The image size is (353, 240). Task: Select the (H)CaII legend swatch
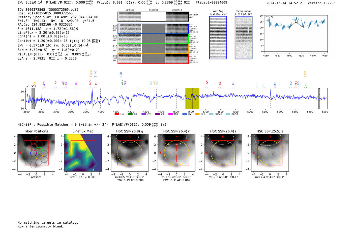point(228,114)
